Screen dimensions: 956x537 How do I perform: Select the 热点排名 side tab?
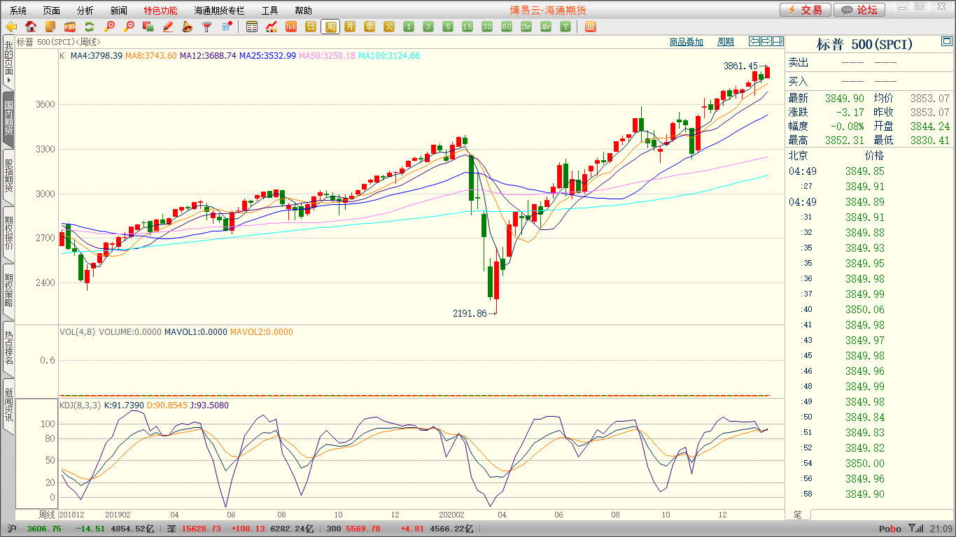tap(8, 348)
